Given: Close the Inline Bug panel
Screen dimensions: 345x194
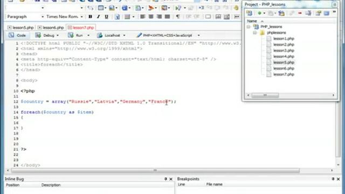Looking at the screenshot, I should (171, 179).
